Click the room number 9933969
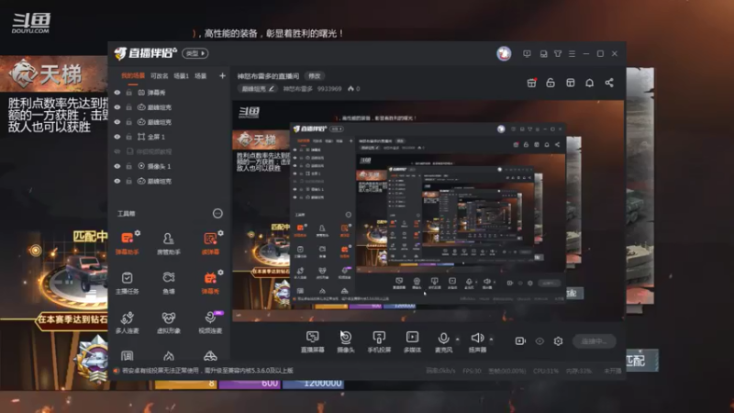The image size is (734, 413). 329,88
